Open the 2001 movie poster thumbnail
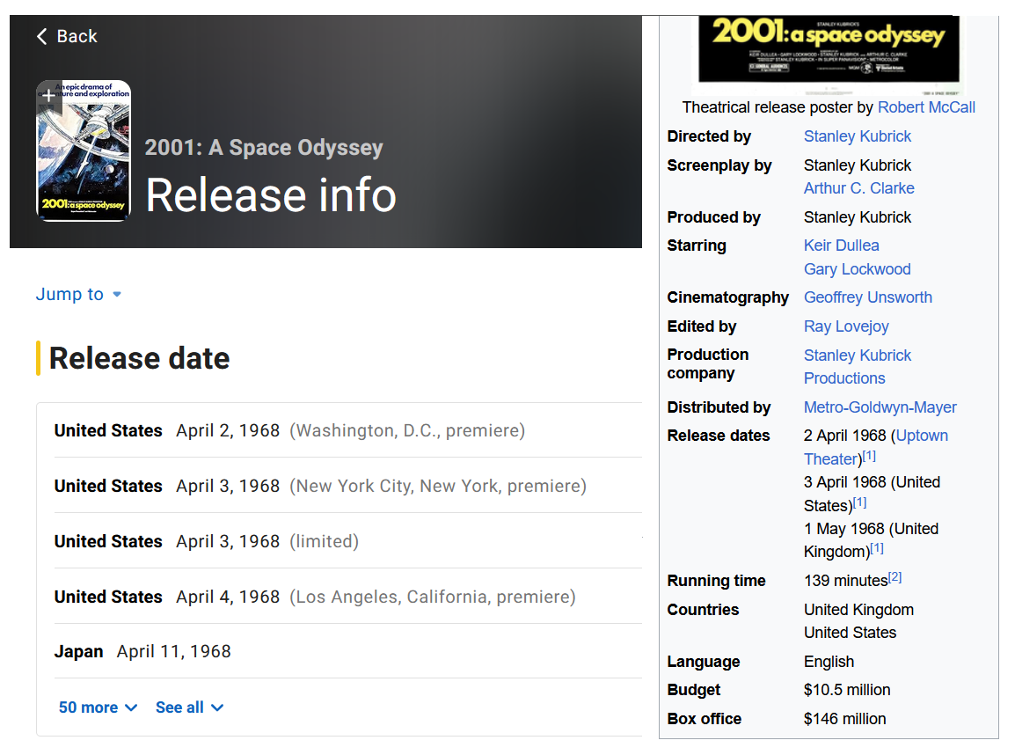The image size is (1015, 755). pyautogui.click(x=84, y=150)
